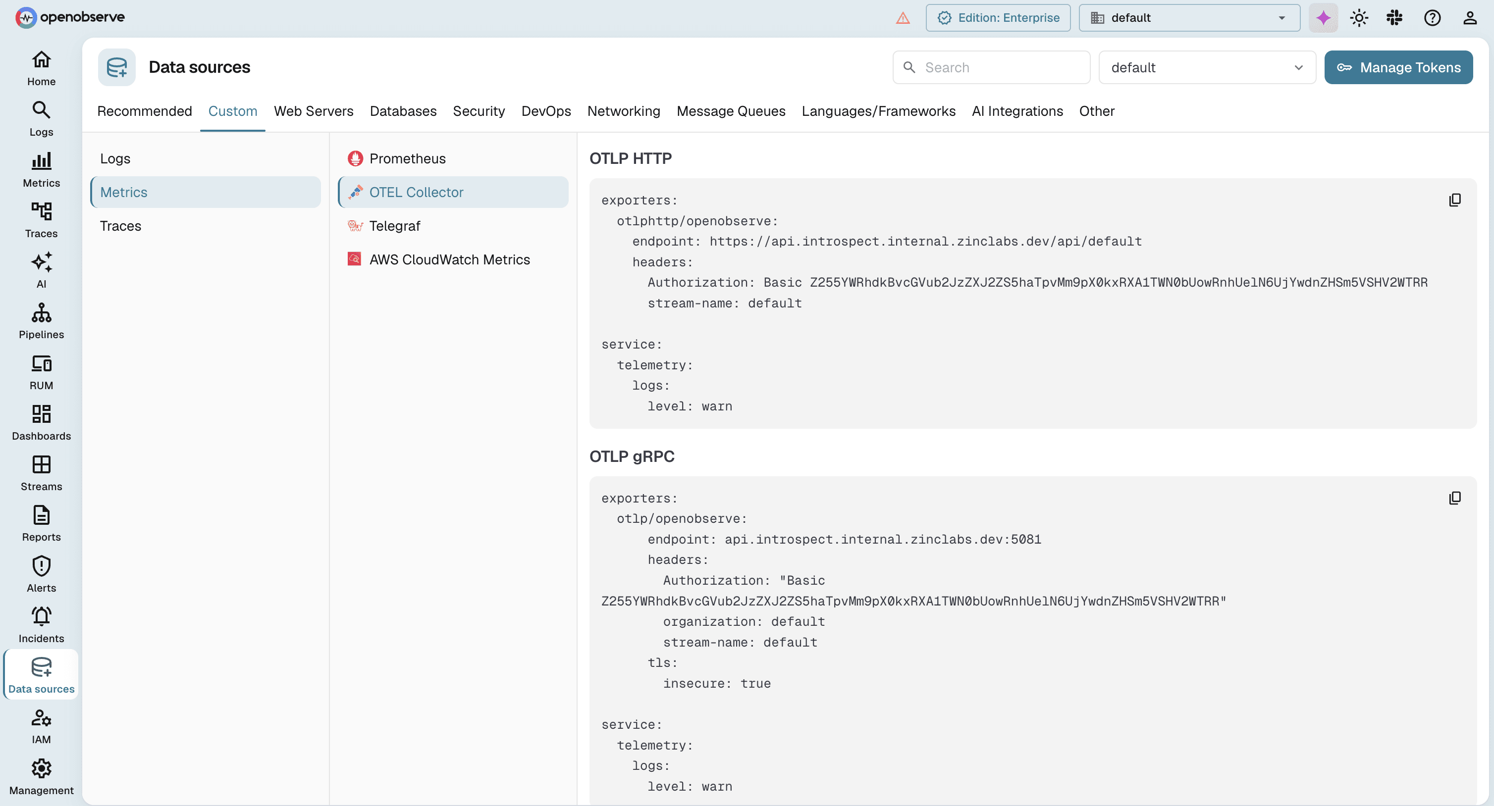1494x806 pixels.
Task: Switch to the Databases tab
Action: (403, 111)
